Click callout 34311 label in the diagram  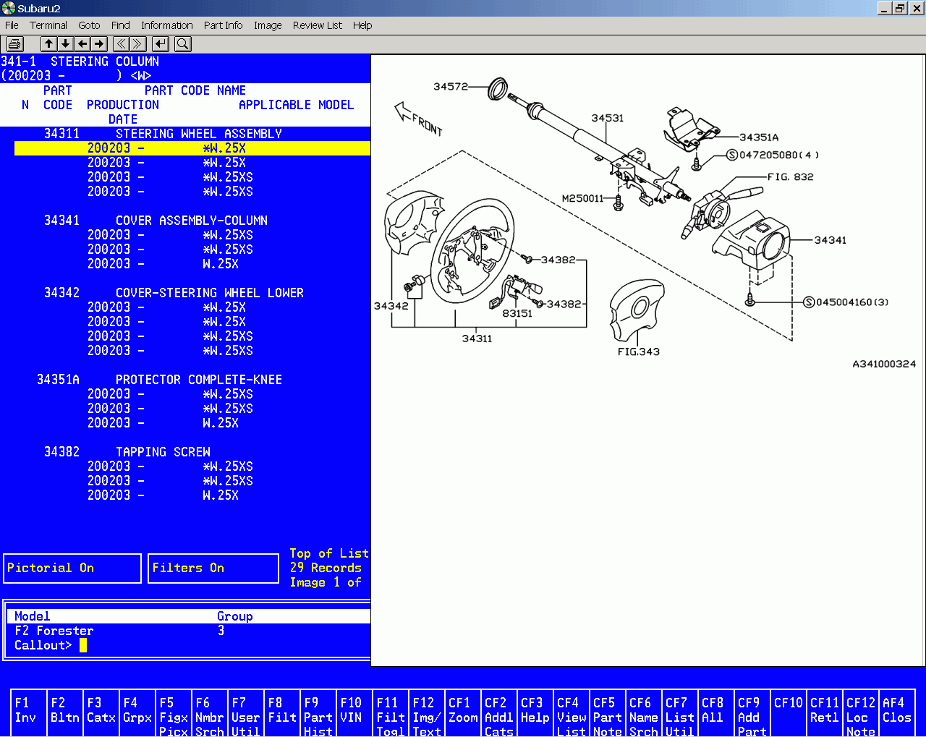477,338
